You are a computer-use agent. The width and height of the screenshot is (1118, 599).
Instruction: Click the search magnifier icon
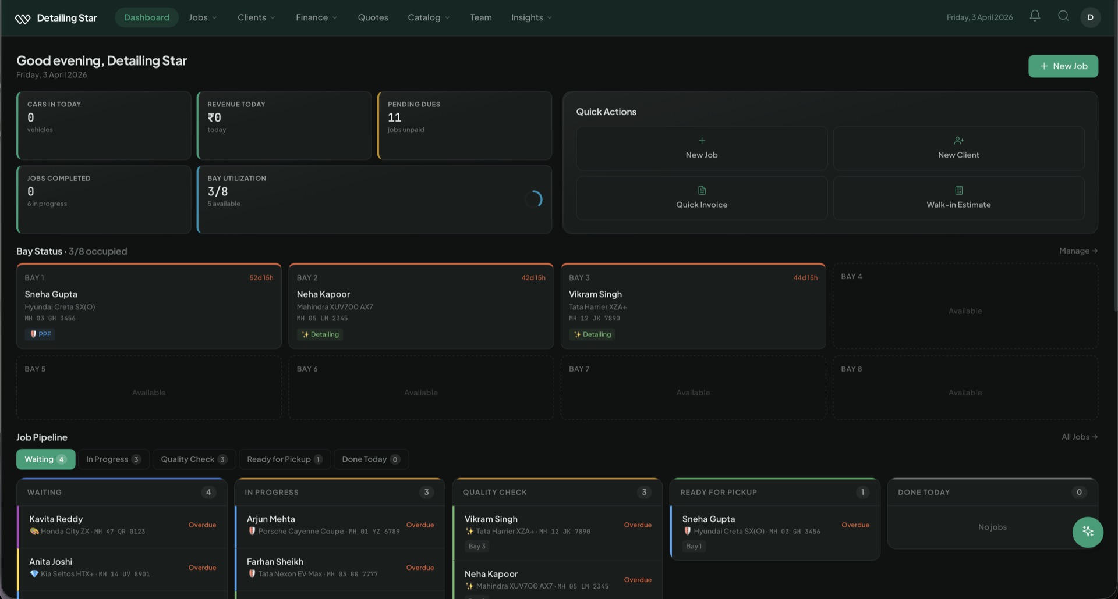[x=1063, y=17]
